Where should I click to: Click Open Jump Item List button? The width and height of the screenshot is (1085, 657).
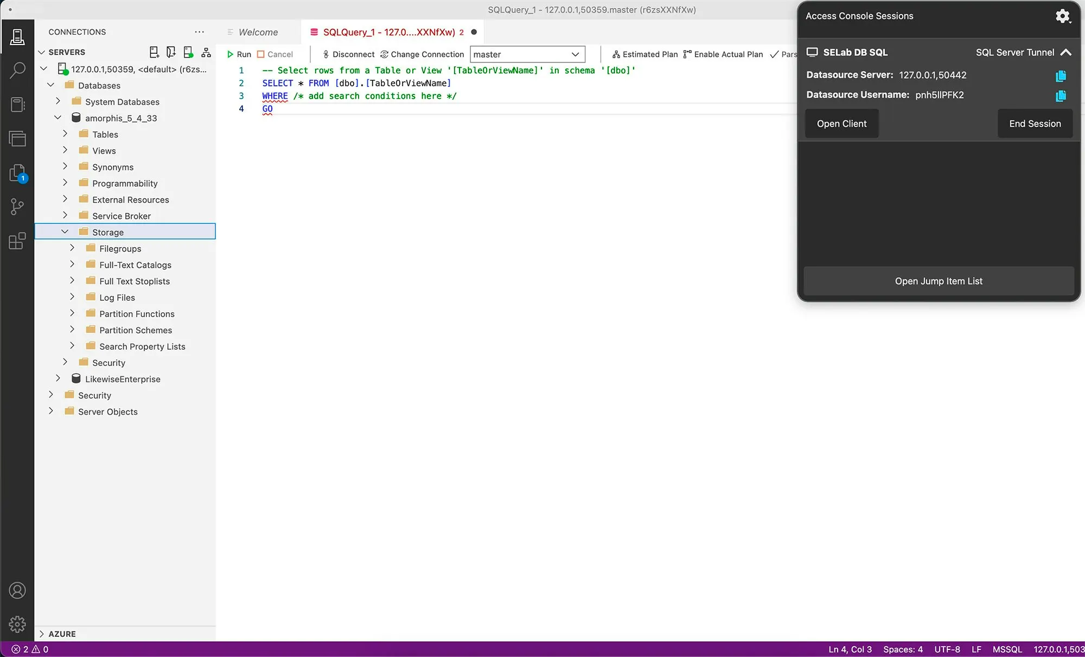pos(939,281)
